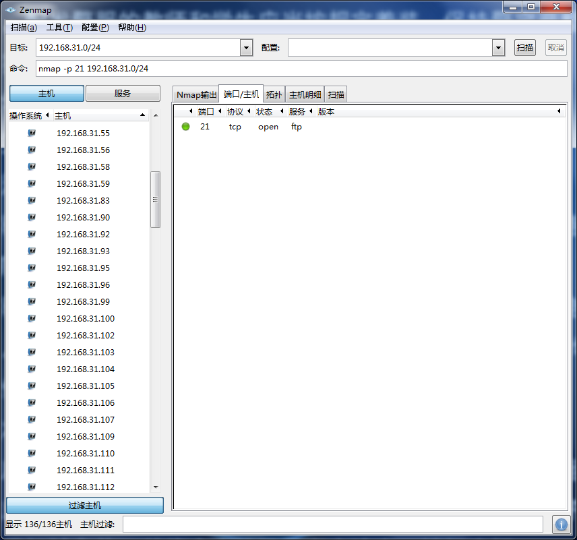Switch to the 拓扑 tab

pyautogui.click(x=274, y=94)
